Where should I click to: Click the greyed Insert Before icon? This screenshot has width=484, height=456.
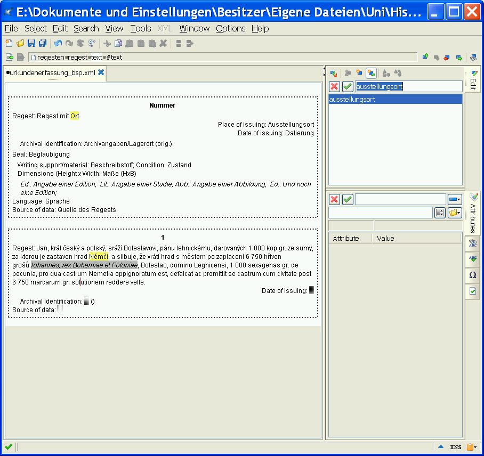tap(348, 73)
